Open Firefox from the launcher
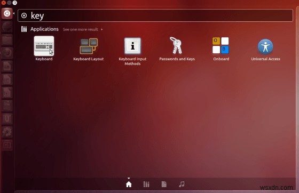This screenshot has height=193, width=299. coord(7,53)
